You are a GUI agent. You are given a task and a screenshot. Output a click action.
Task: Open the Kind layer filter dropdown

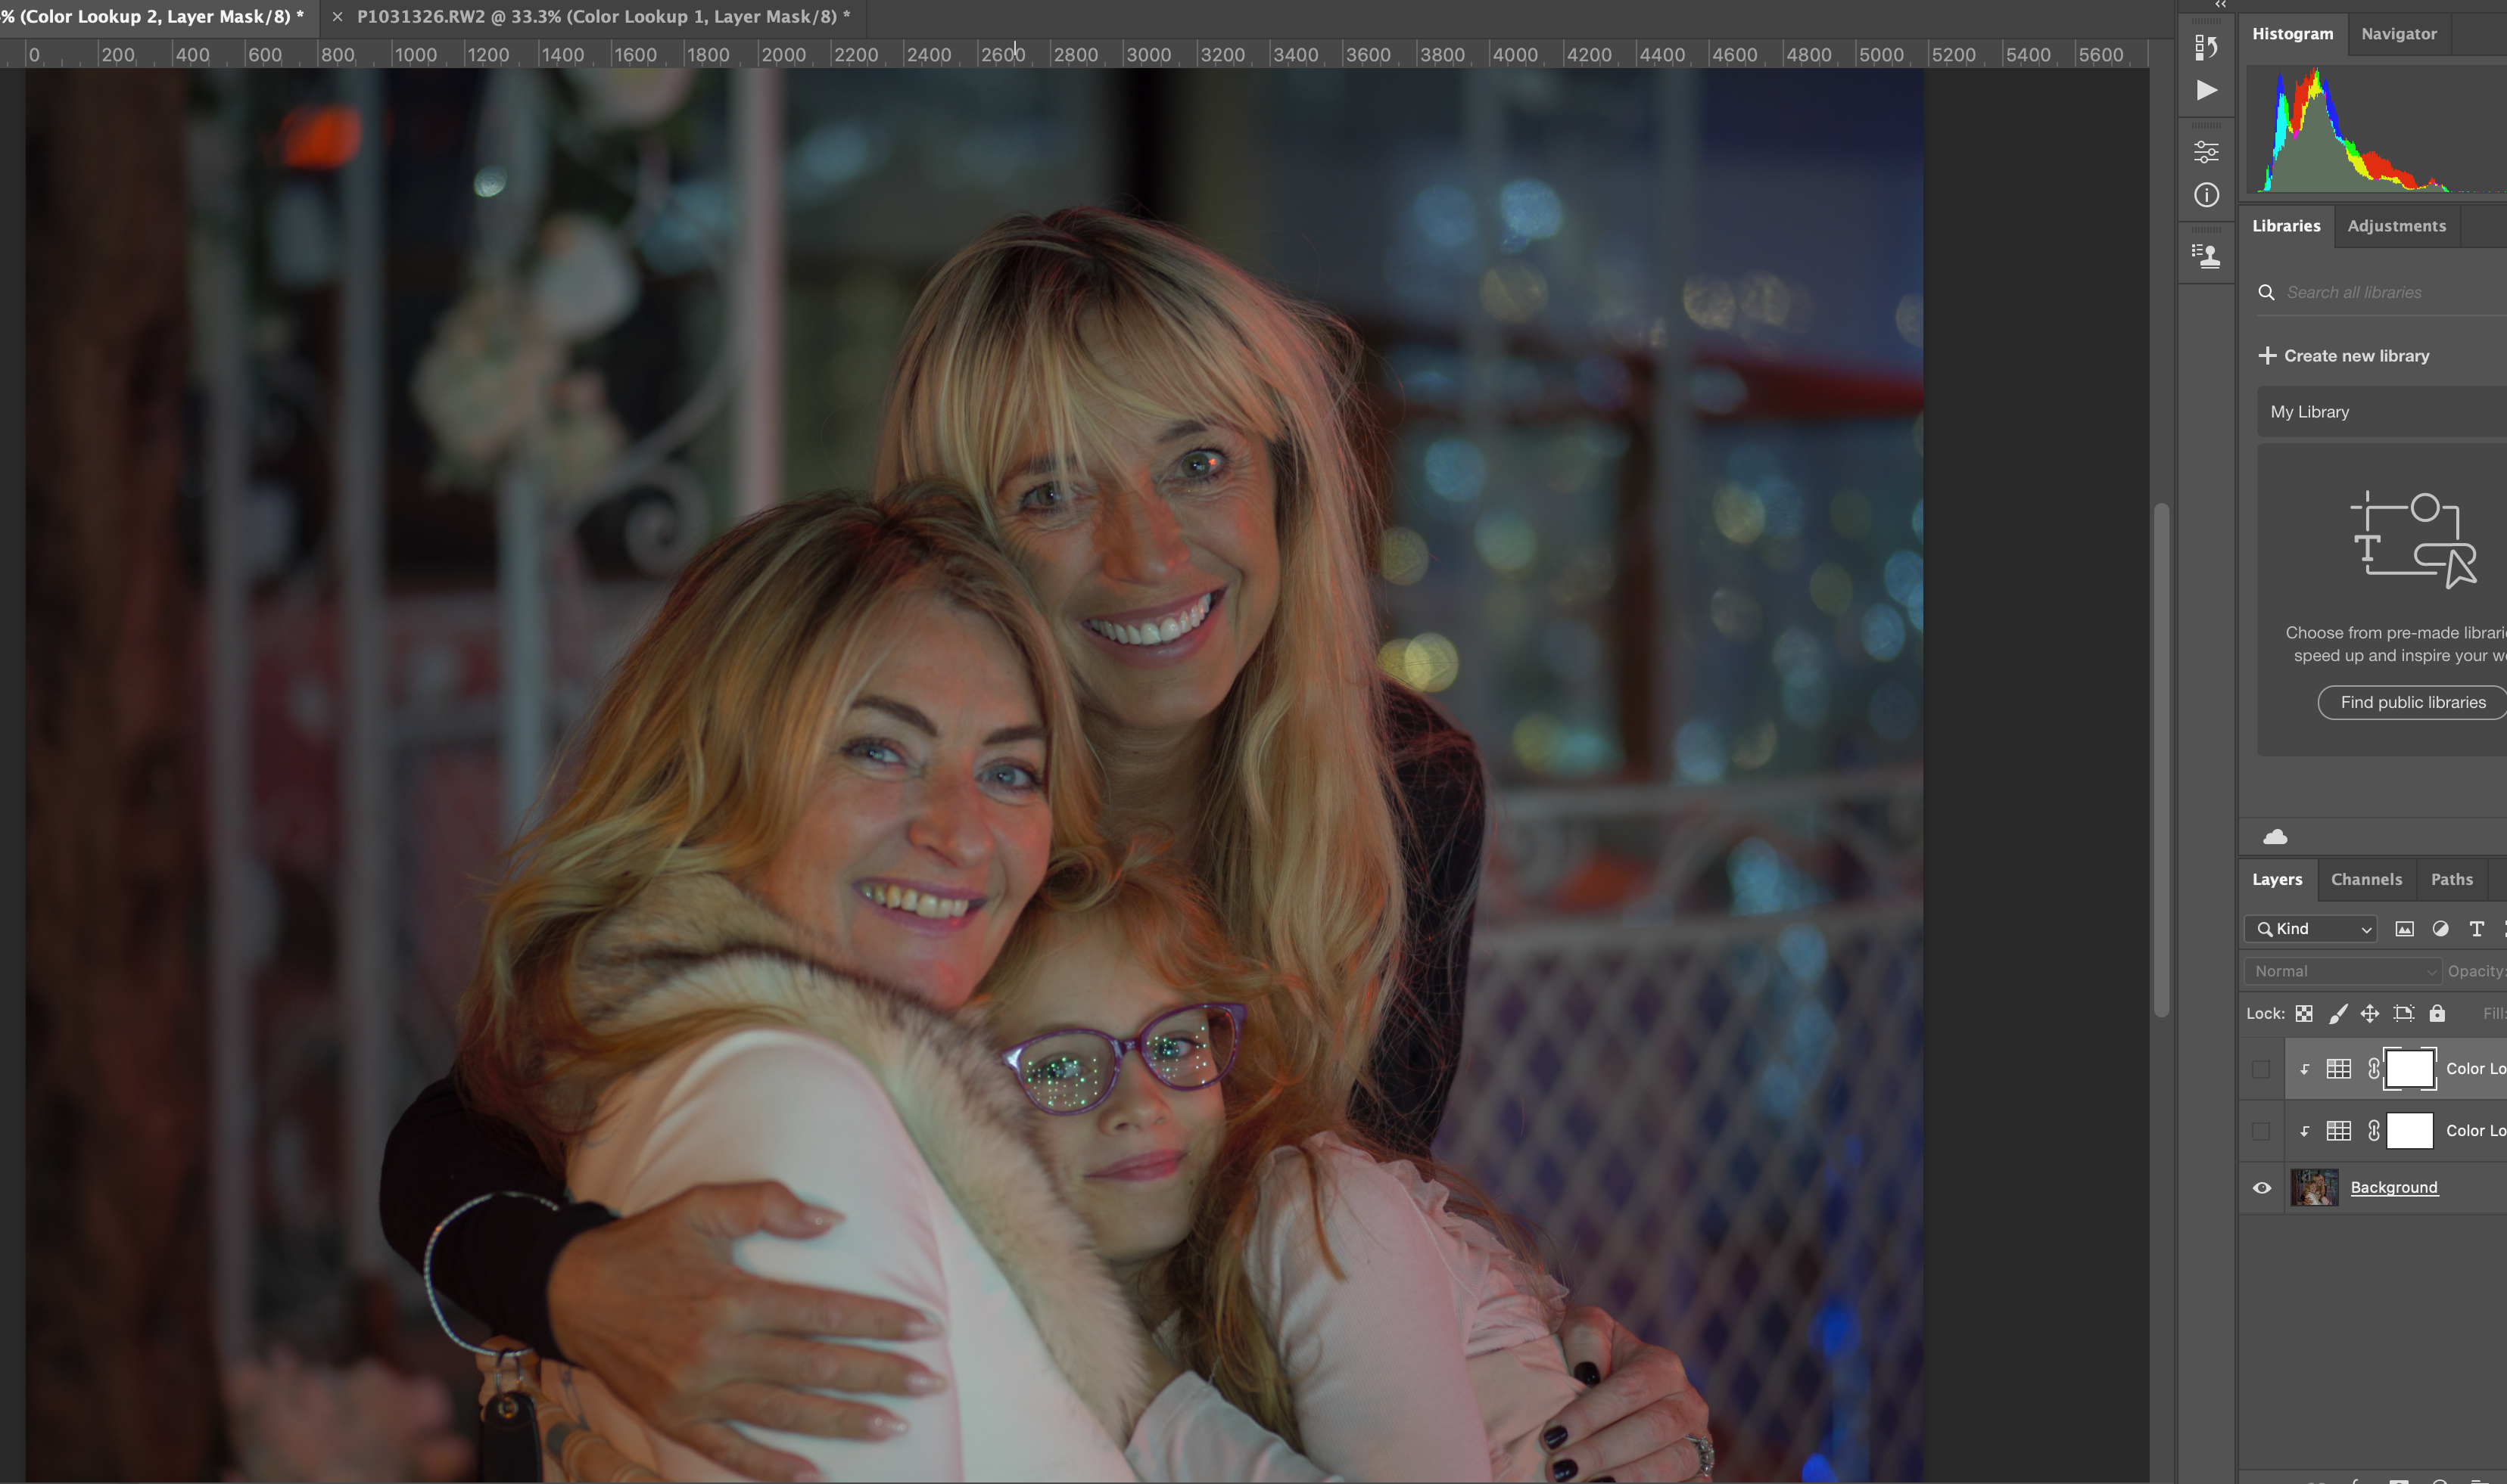tap(2311, 929)
